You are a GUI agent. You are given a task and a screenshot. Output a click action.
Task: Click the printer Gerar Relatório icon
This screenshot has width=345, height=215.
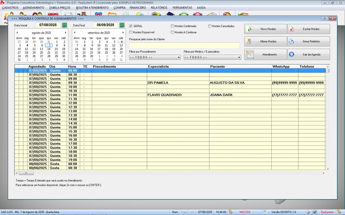click(x=292, y=42)
